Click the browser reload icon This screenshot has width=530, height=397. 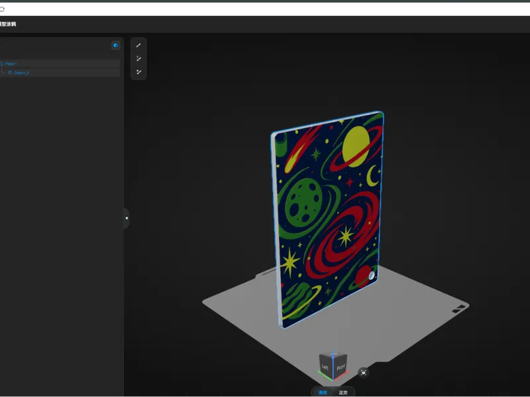(2, 9)
